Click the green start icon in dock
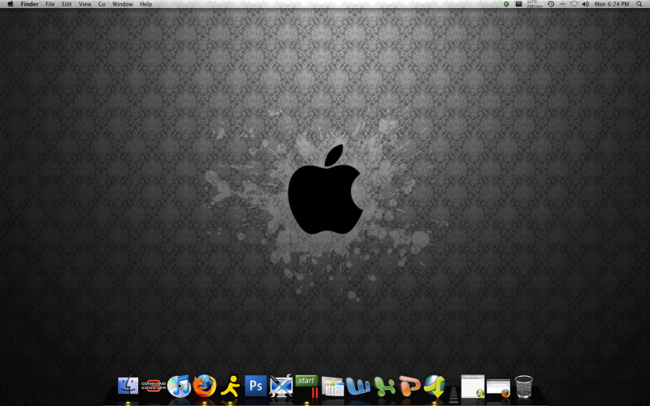The width and height of the screenshot is (650, 406). 307,385
